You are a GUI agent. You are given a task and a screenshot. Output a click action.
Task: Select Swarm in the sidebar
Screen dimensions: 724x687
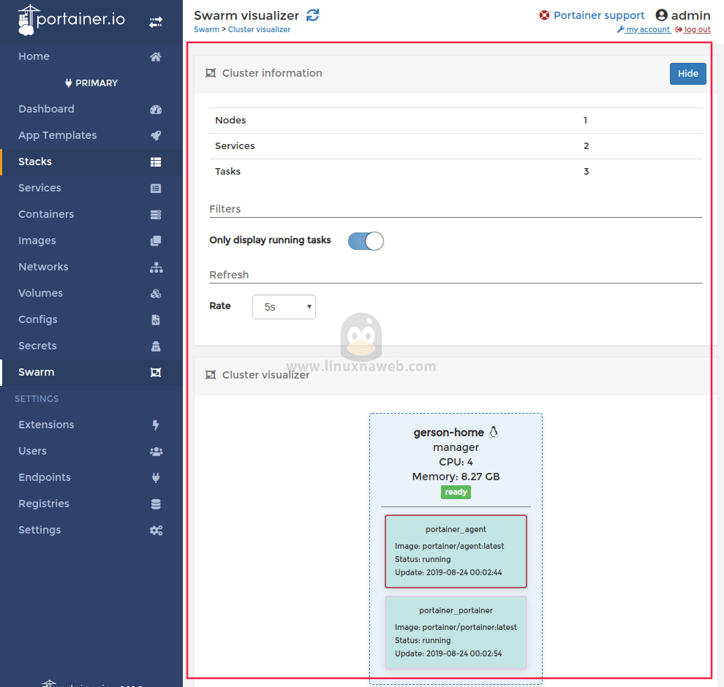point(91,372)
